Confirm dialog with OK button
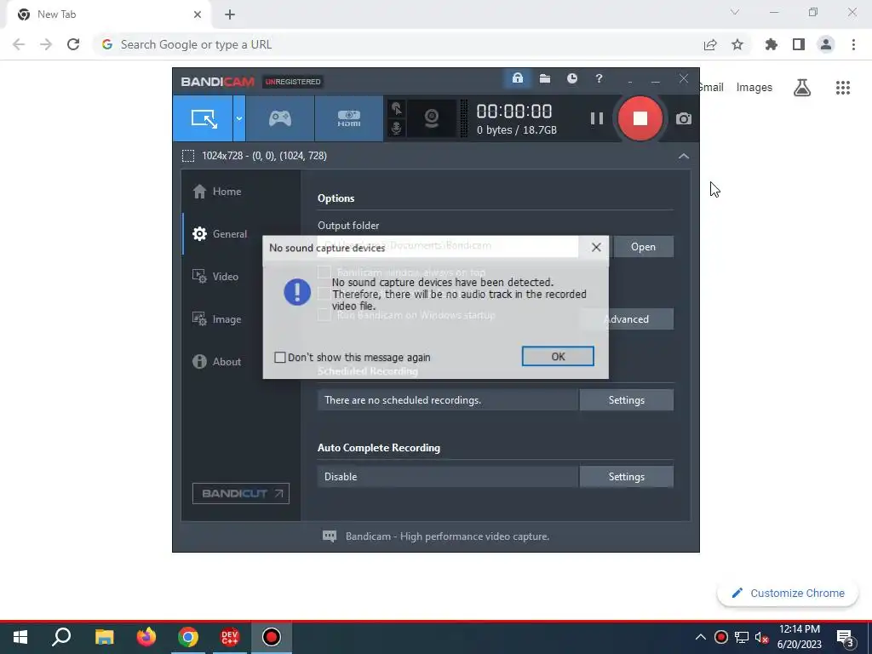The width and height of the screenshot is (872, 654). click(x=558, y=357)
